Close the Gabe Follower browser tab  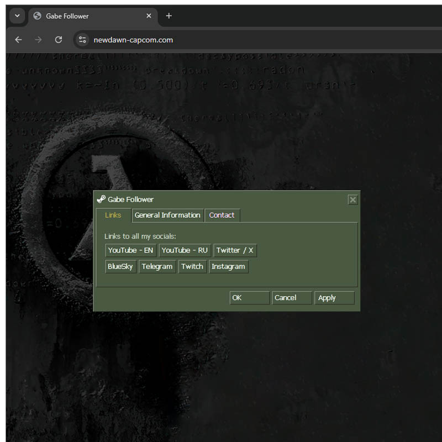[149, 16]
